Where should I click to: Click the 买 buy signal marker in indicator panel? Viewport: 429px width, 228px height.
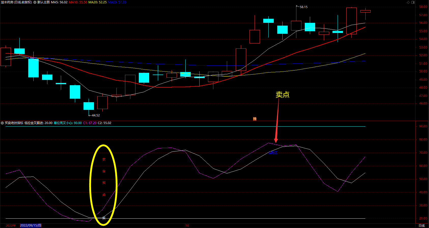104,218
